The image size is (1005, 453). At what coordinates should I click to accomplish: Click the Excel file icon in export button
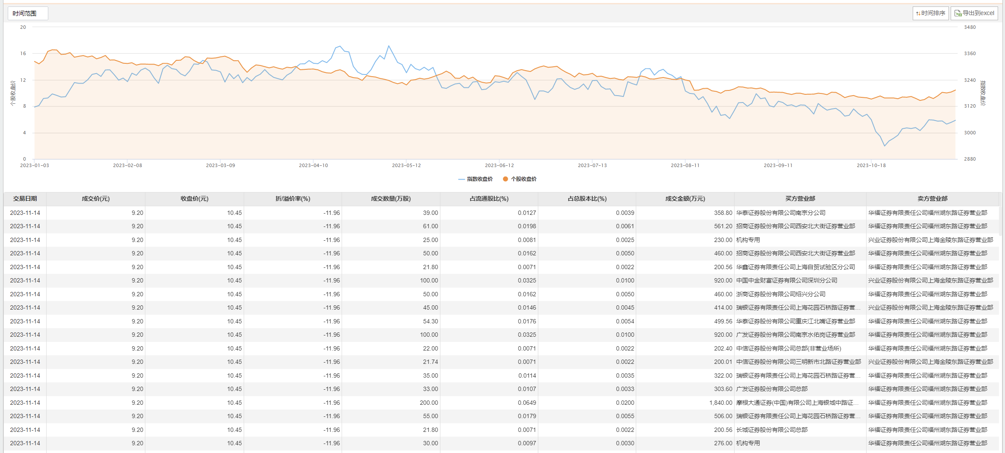[x=958, y=13]
